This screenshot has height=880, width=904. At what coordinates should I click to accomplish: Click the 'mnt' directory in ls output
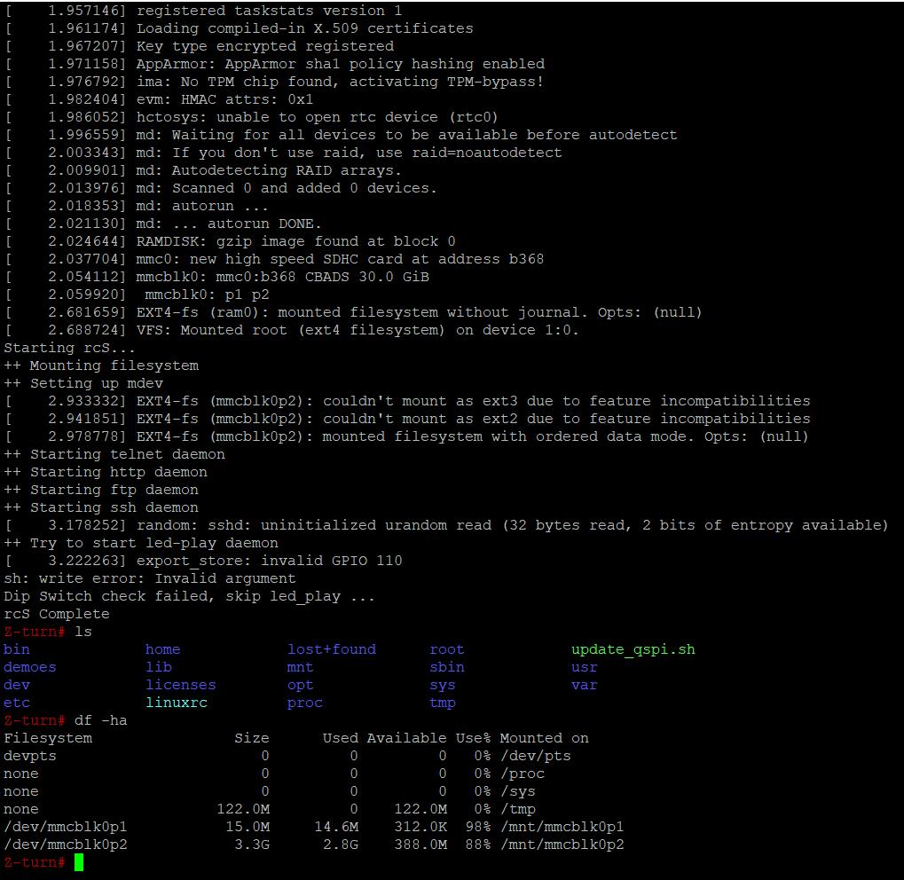click(x=301, y=667)
